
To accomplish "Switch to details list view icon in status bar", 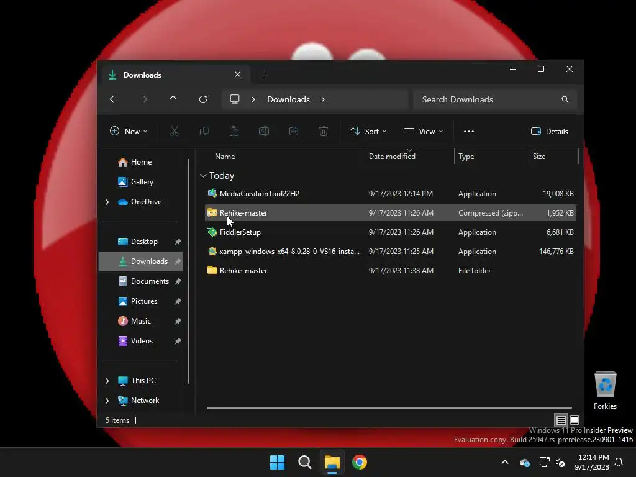I will click(x=561, y=420).
